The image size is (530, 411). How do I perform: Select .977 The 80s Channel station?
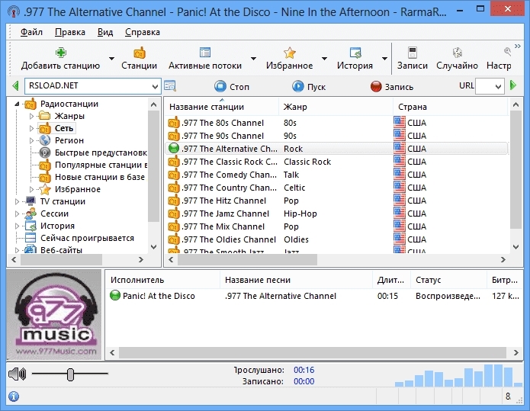click(223, 123)
